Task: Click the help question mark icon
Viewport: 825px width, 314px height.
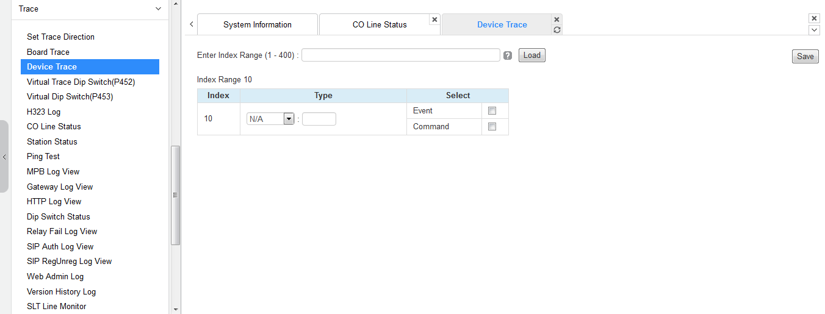Action: point(508,55)
